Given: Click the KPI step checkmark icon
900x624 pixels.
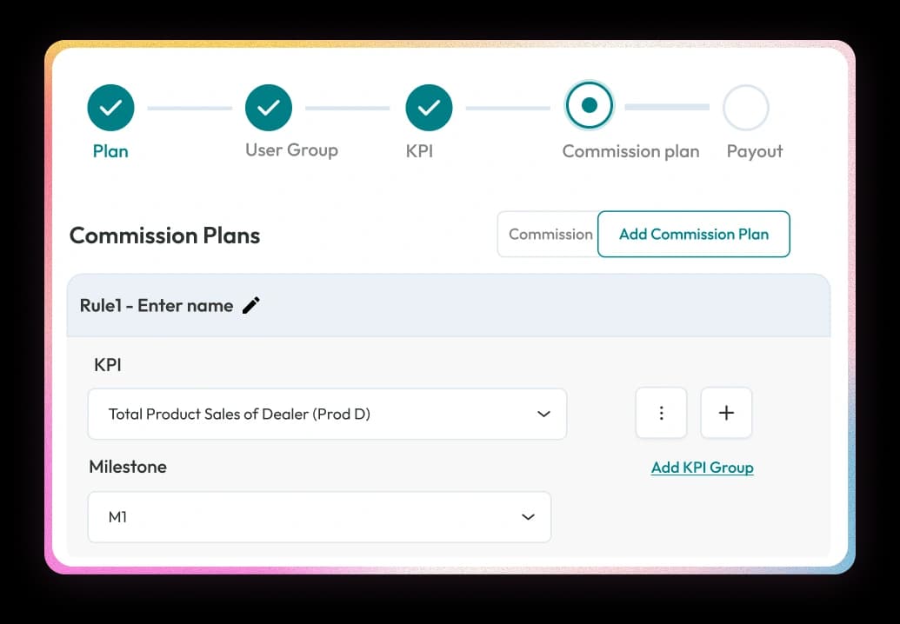Looking at the screenshot, I should [x=428, y=106].
